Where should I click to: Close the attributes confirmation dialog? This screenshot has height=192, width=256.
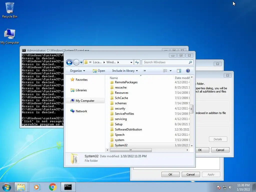[227, 75]
